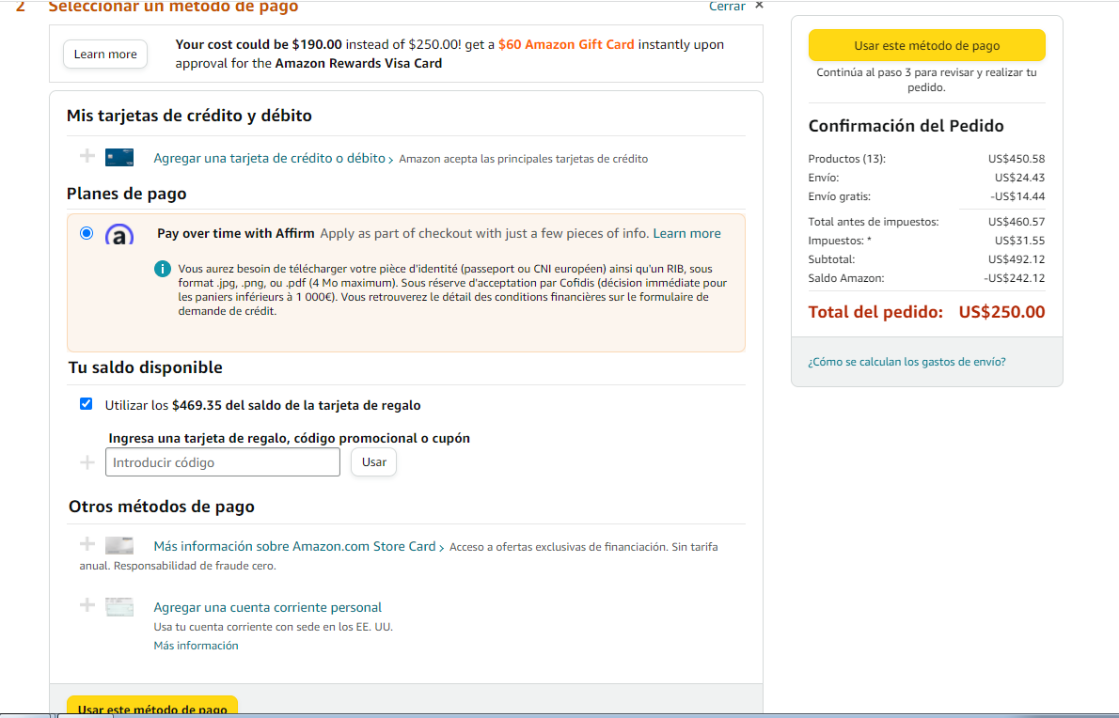
Task: Click the plus icon beside personal checking account
Action: (87, 605)
